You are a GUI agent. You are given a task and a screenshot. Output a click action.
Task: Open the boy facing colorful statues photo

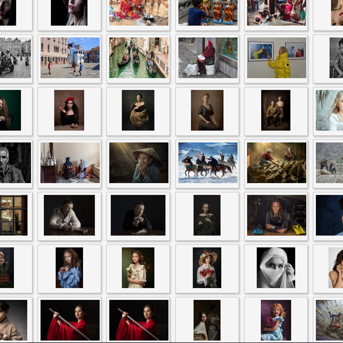[x=208, y=13]
